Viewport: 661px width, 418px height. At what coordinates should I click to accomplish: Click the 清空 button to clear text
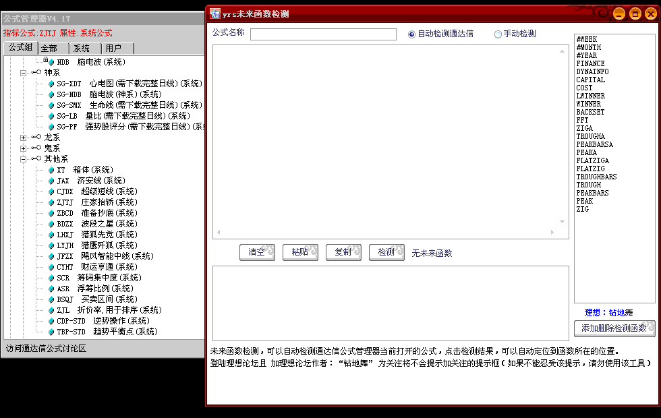tap(257, 252)
